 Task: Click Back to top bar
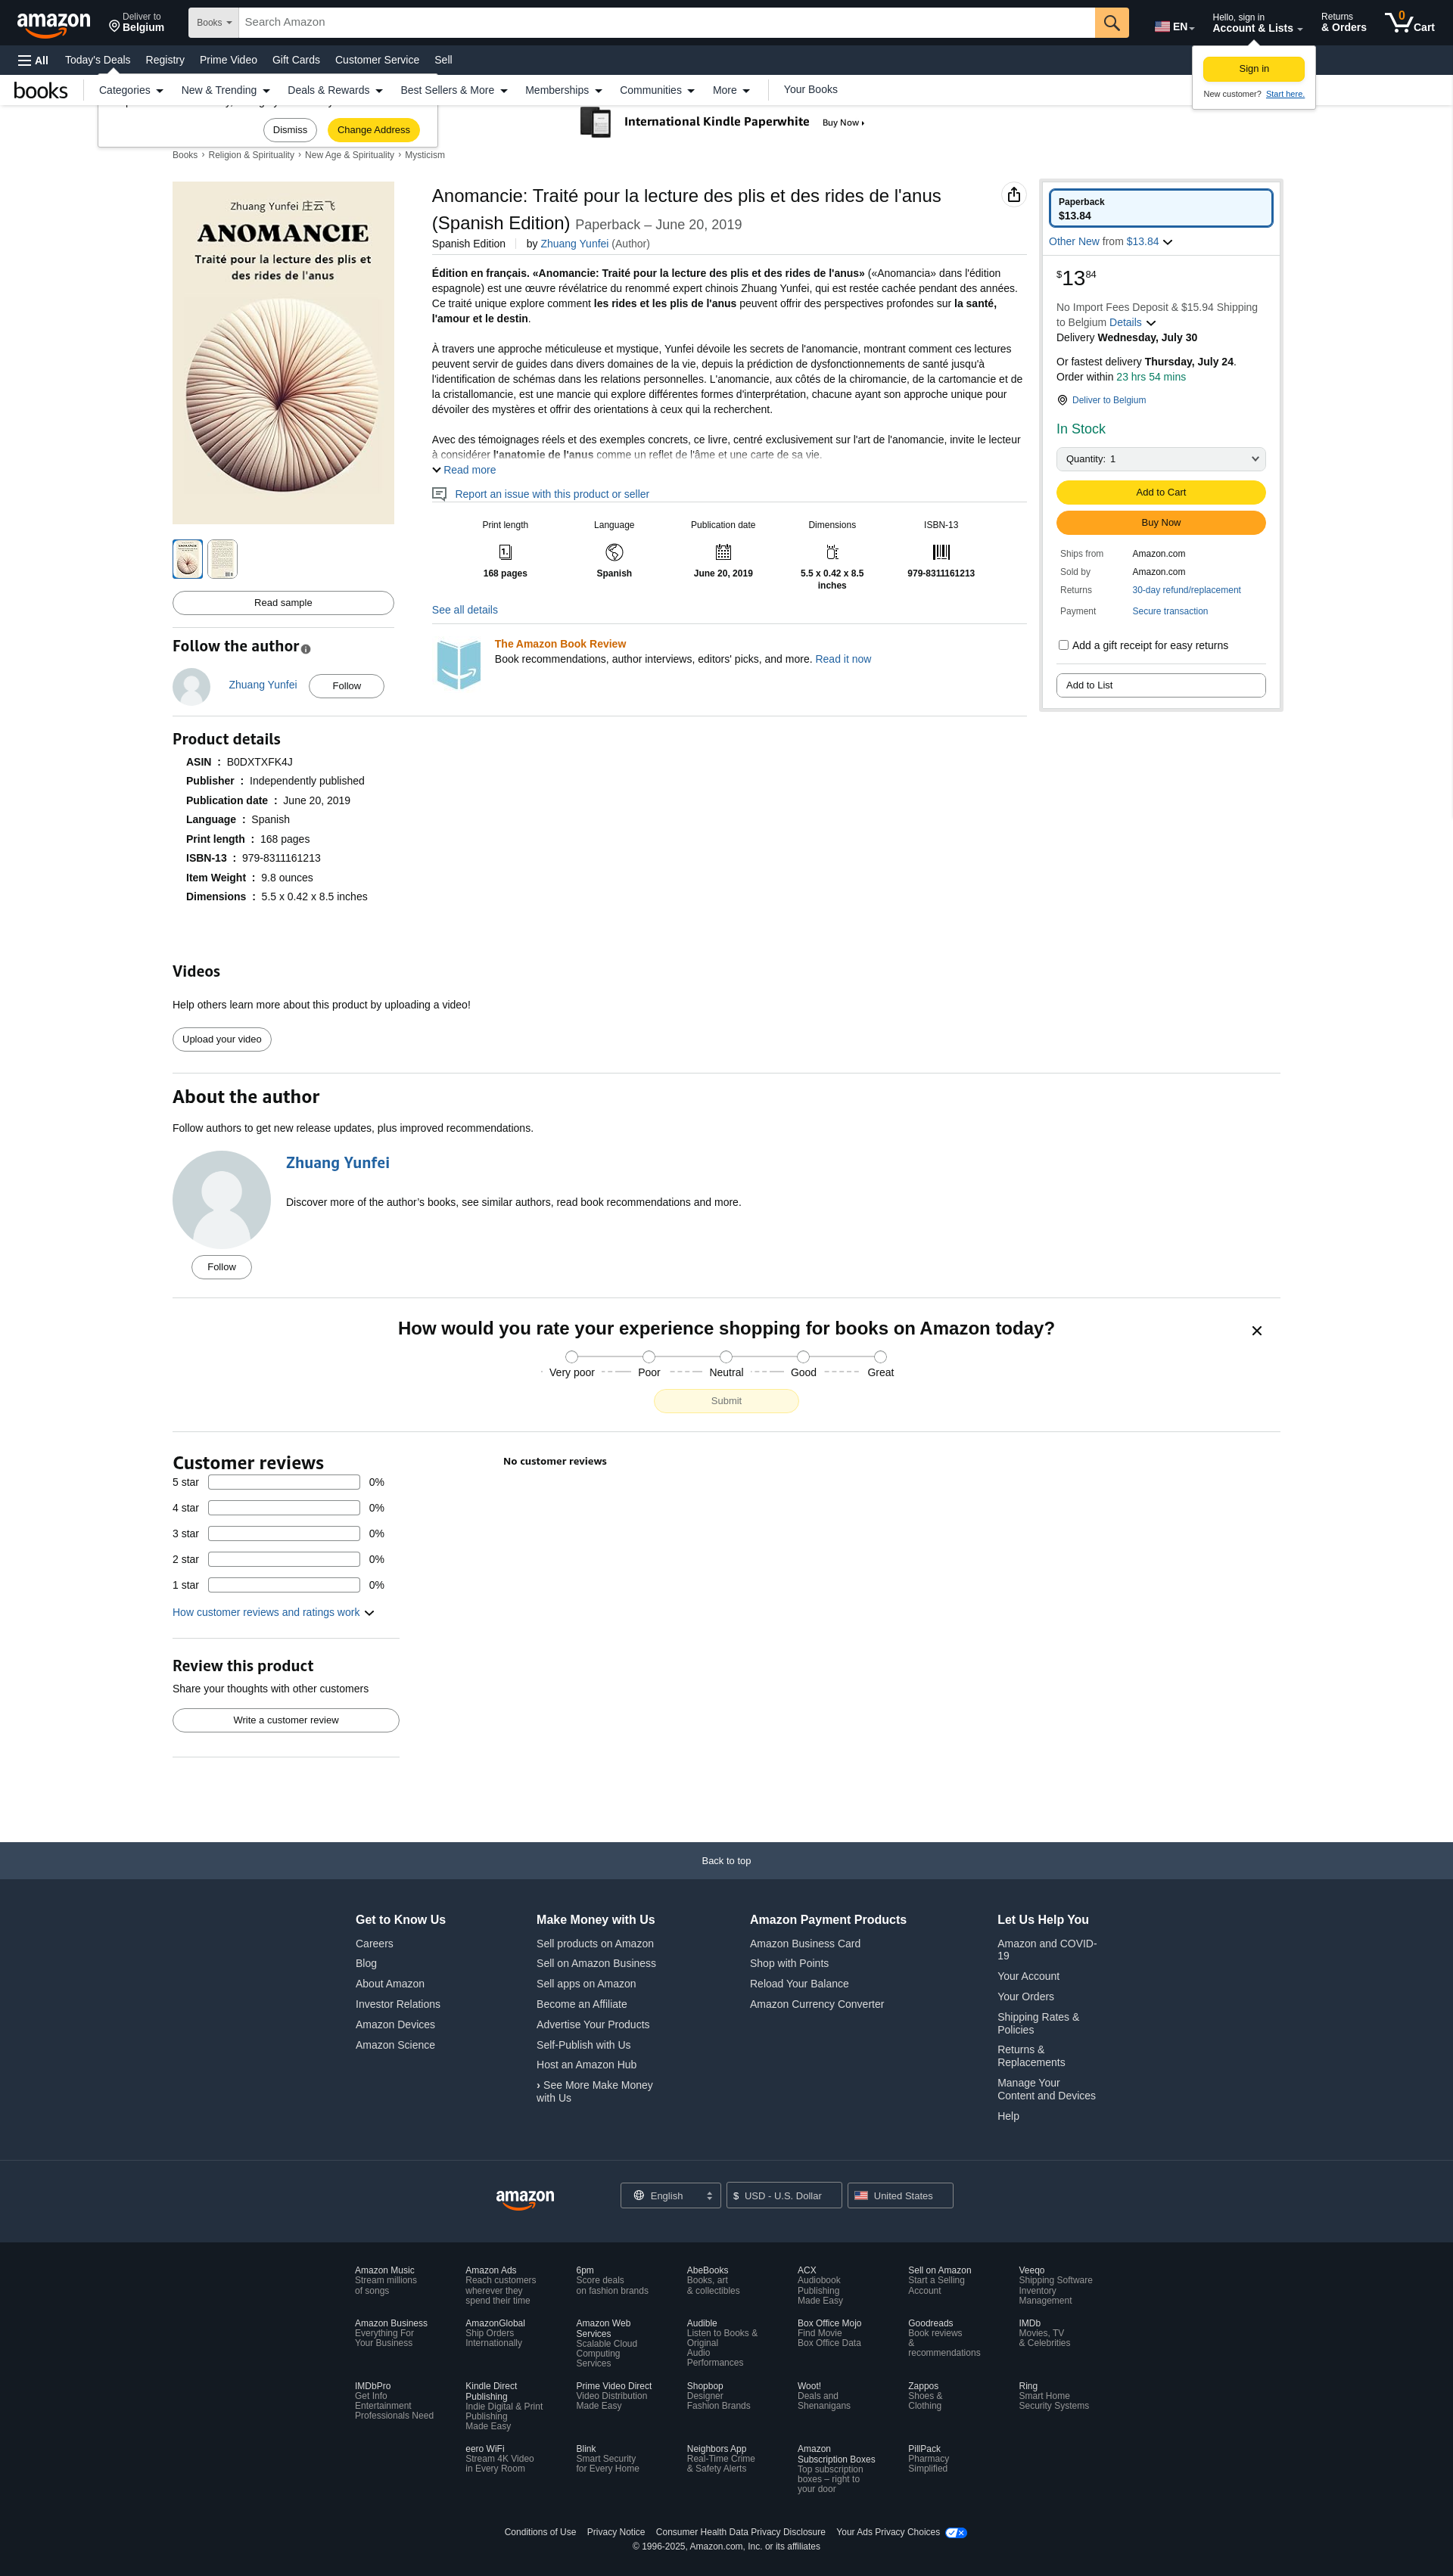pos(726,1861)
